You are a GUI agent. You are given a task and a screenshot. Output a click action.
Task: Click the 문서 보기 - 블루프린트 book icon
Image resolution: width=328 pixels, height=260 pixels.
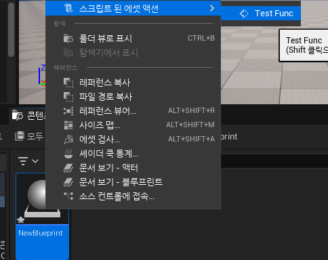[68, 182]
